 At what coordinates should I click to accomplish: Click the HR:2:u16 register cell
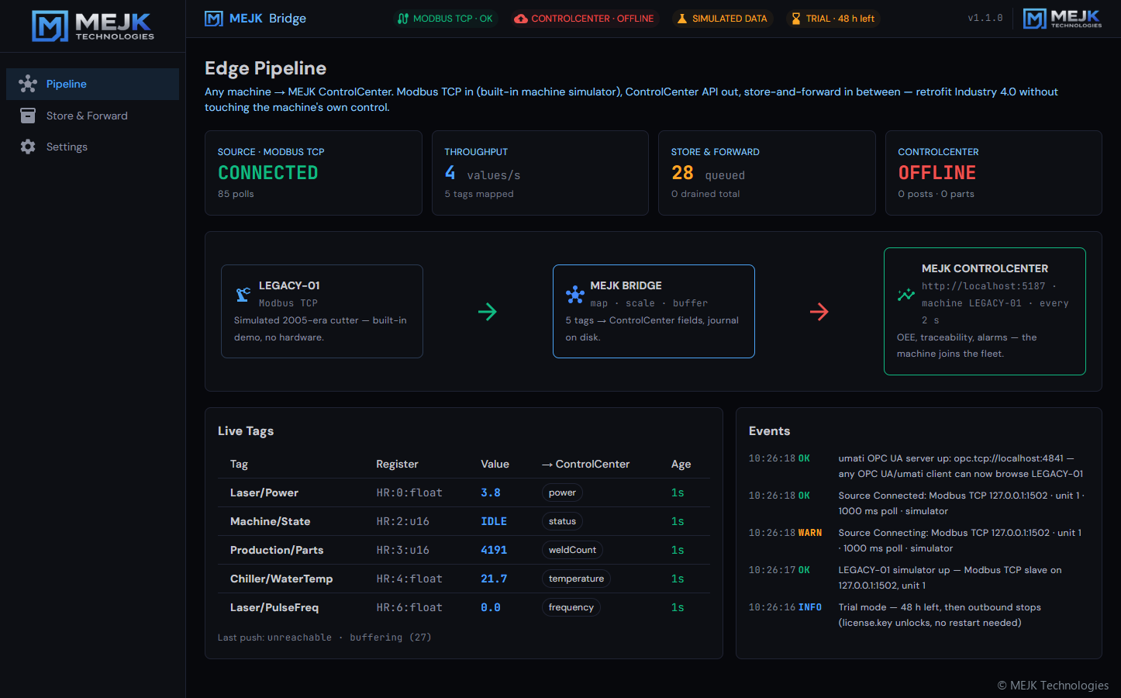(x=402, y=521)
